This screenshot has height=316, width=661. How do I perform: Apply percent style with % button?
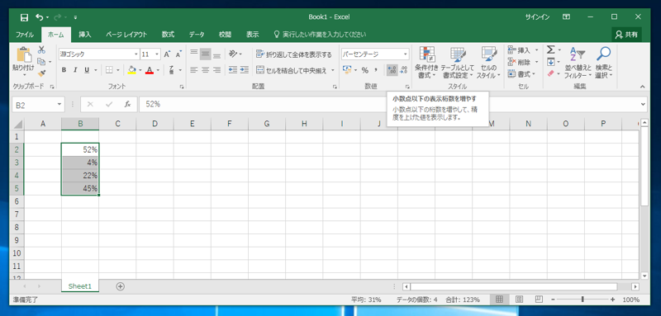[x=364, y=70]
